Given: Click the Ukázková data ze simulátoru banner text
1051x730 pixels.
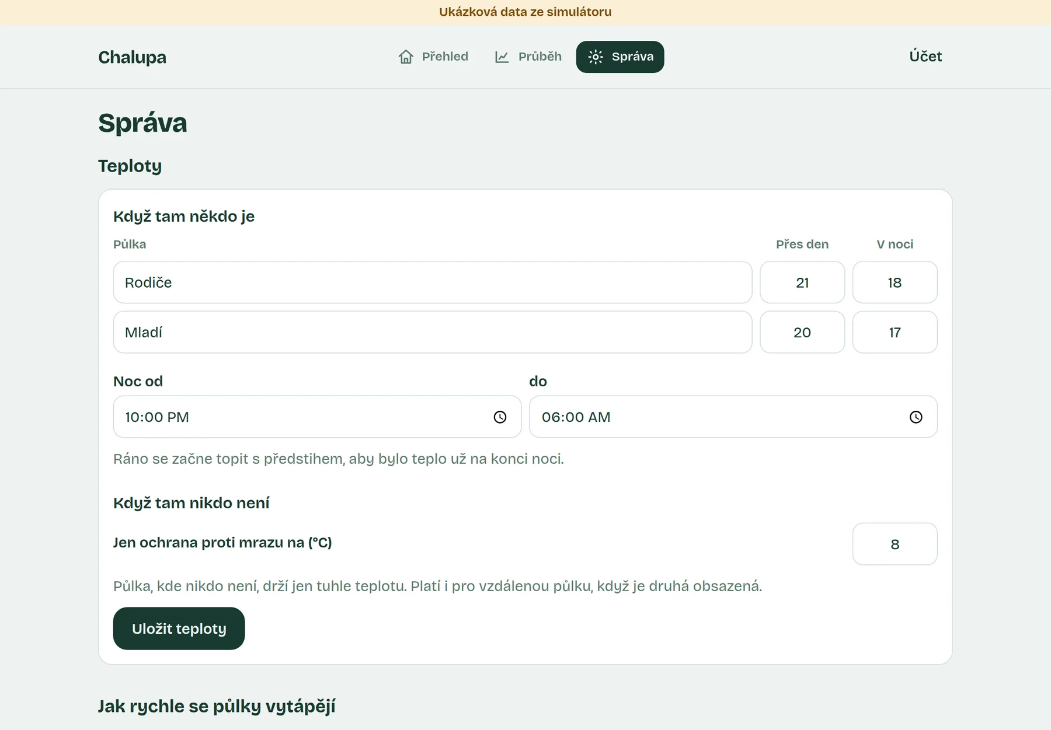Looking at the screenshot, I should click(525, 12).
